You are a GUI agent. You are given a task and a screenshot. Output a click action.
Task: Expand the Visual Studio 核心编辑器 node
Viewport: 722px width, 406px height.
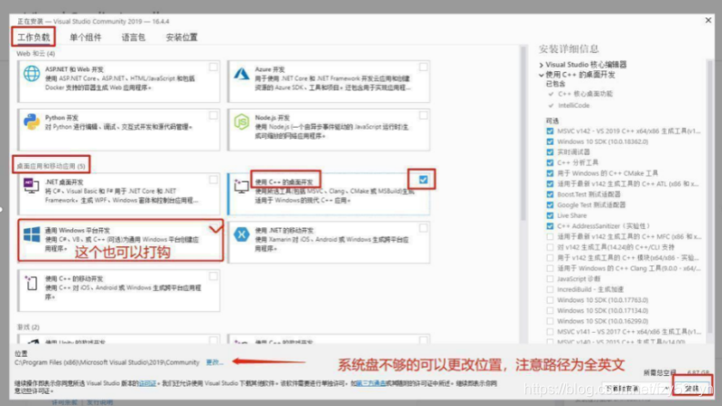coord(541,65)
